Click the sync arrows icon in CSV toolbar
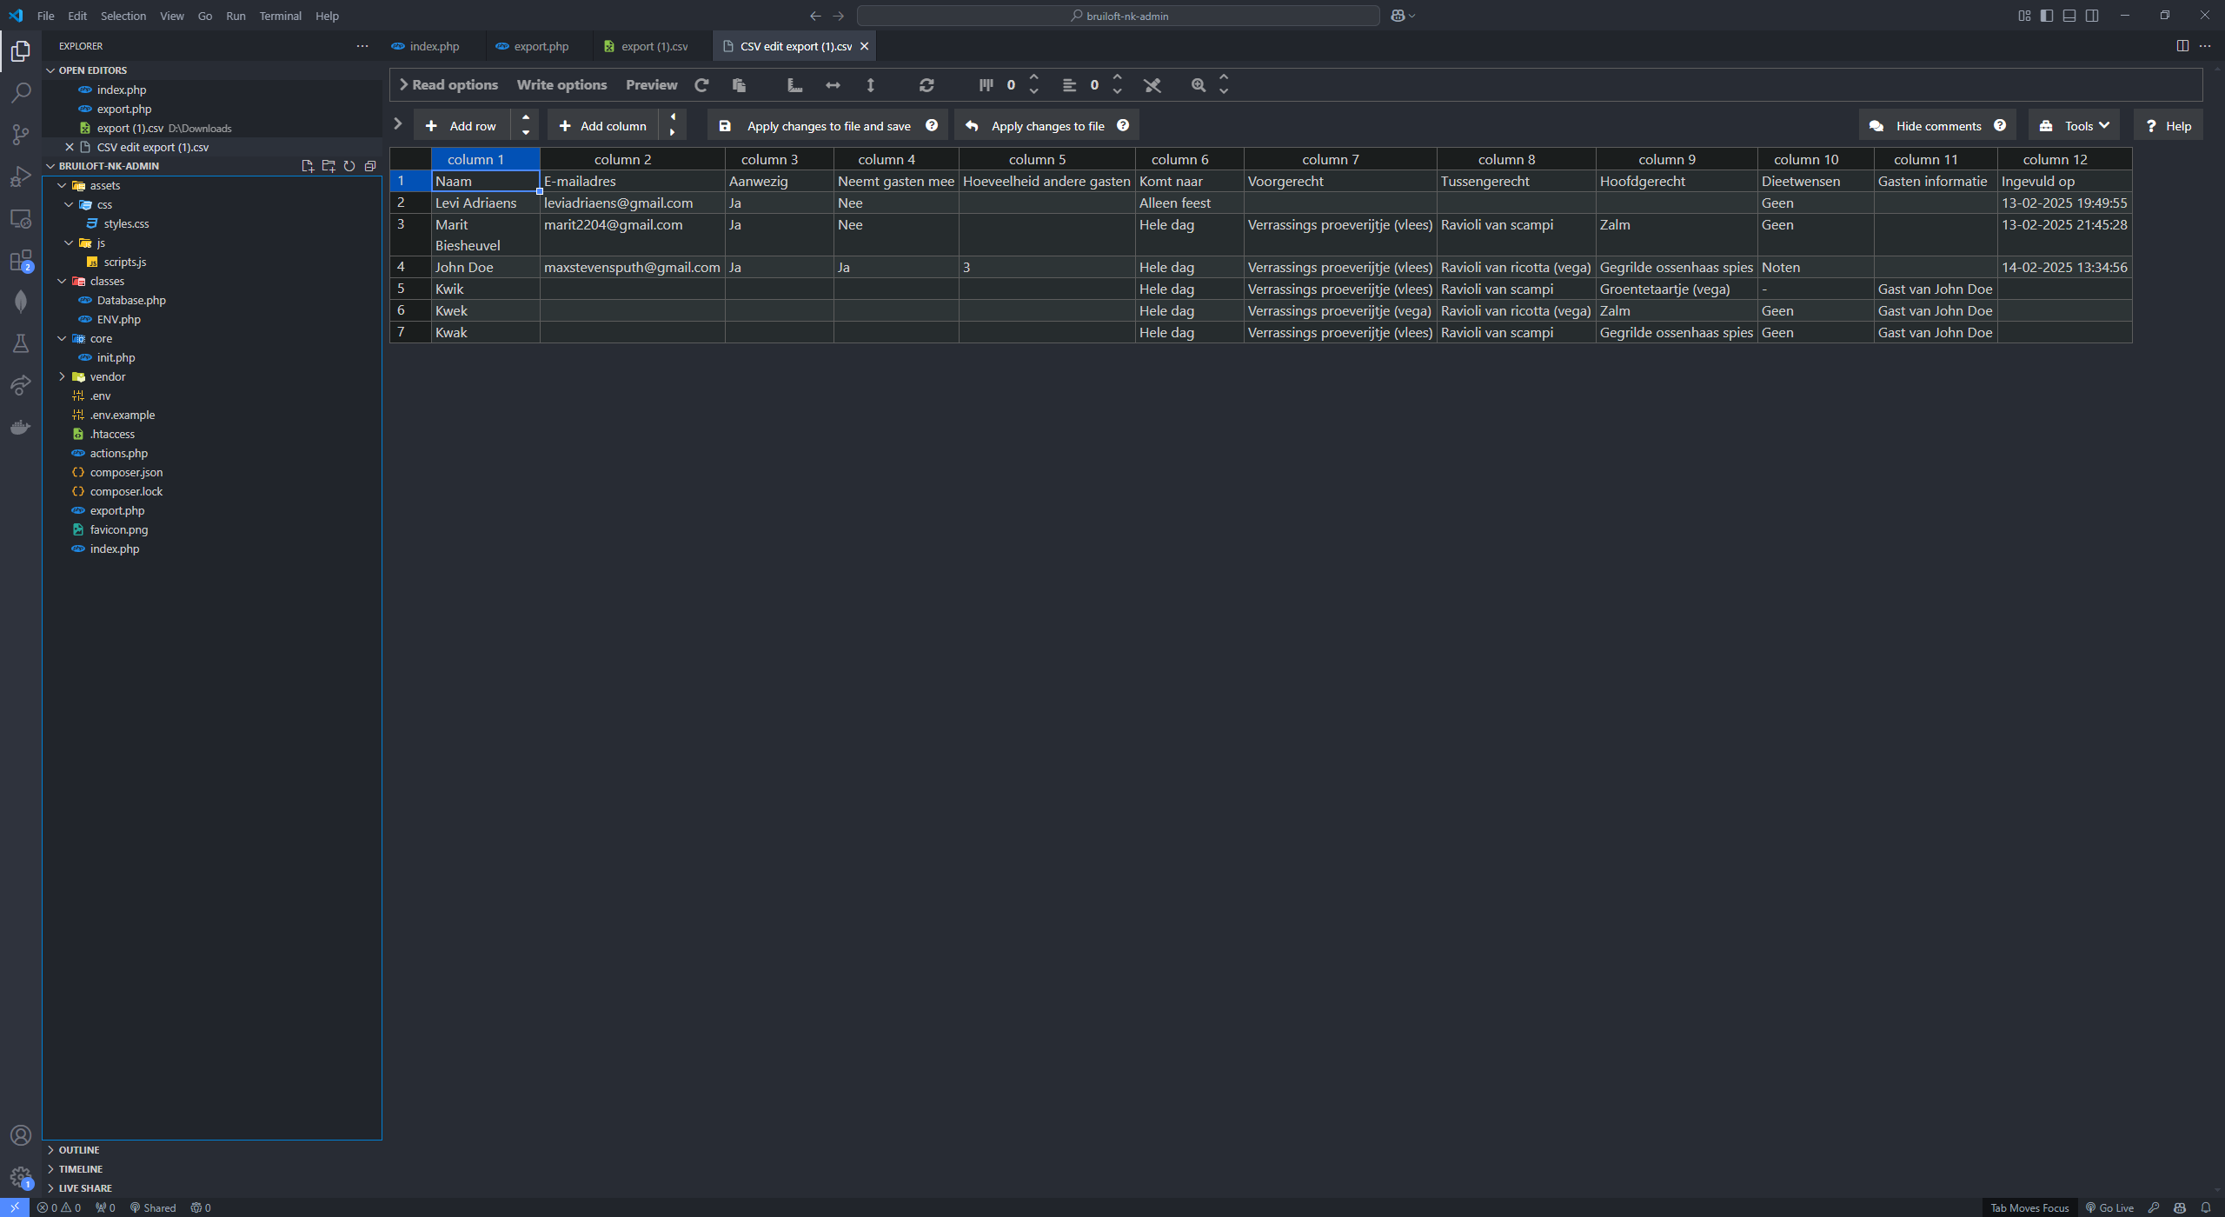The width and height of the screenshot is (2225, 1217). pos(927,85)
